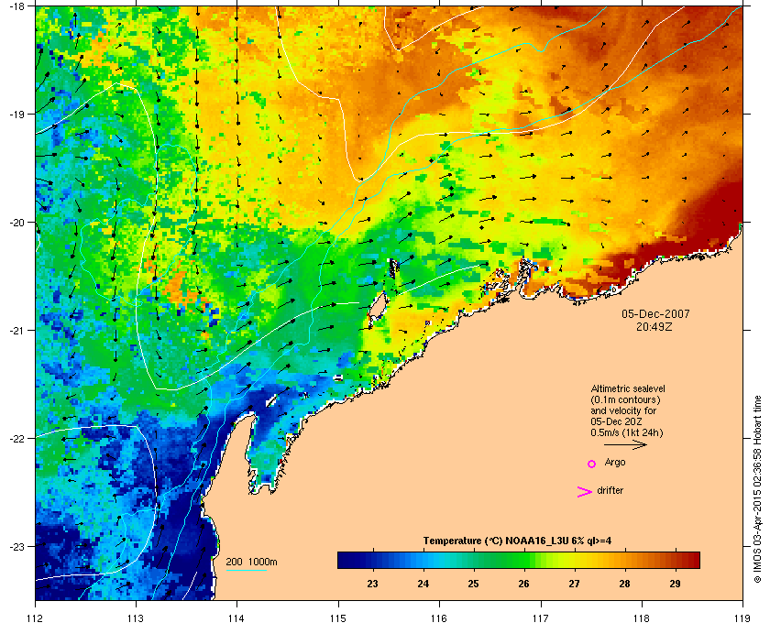Click the latitude axis label '-23'

click(x=16, y=546)
